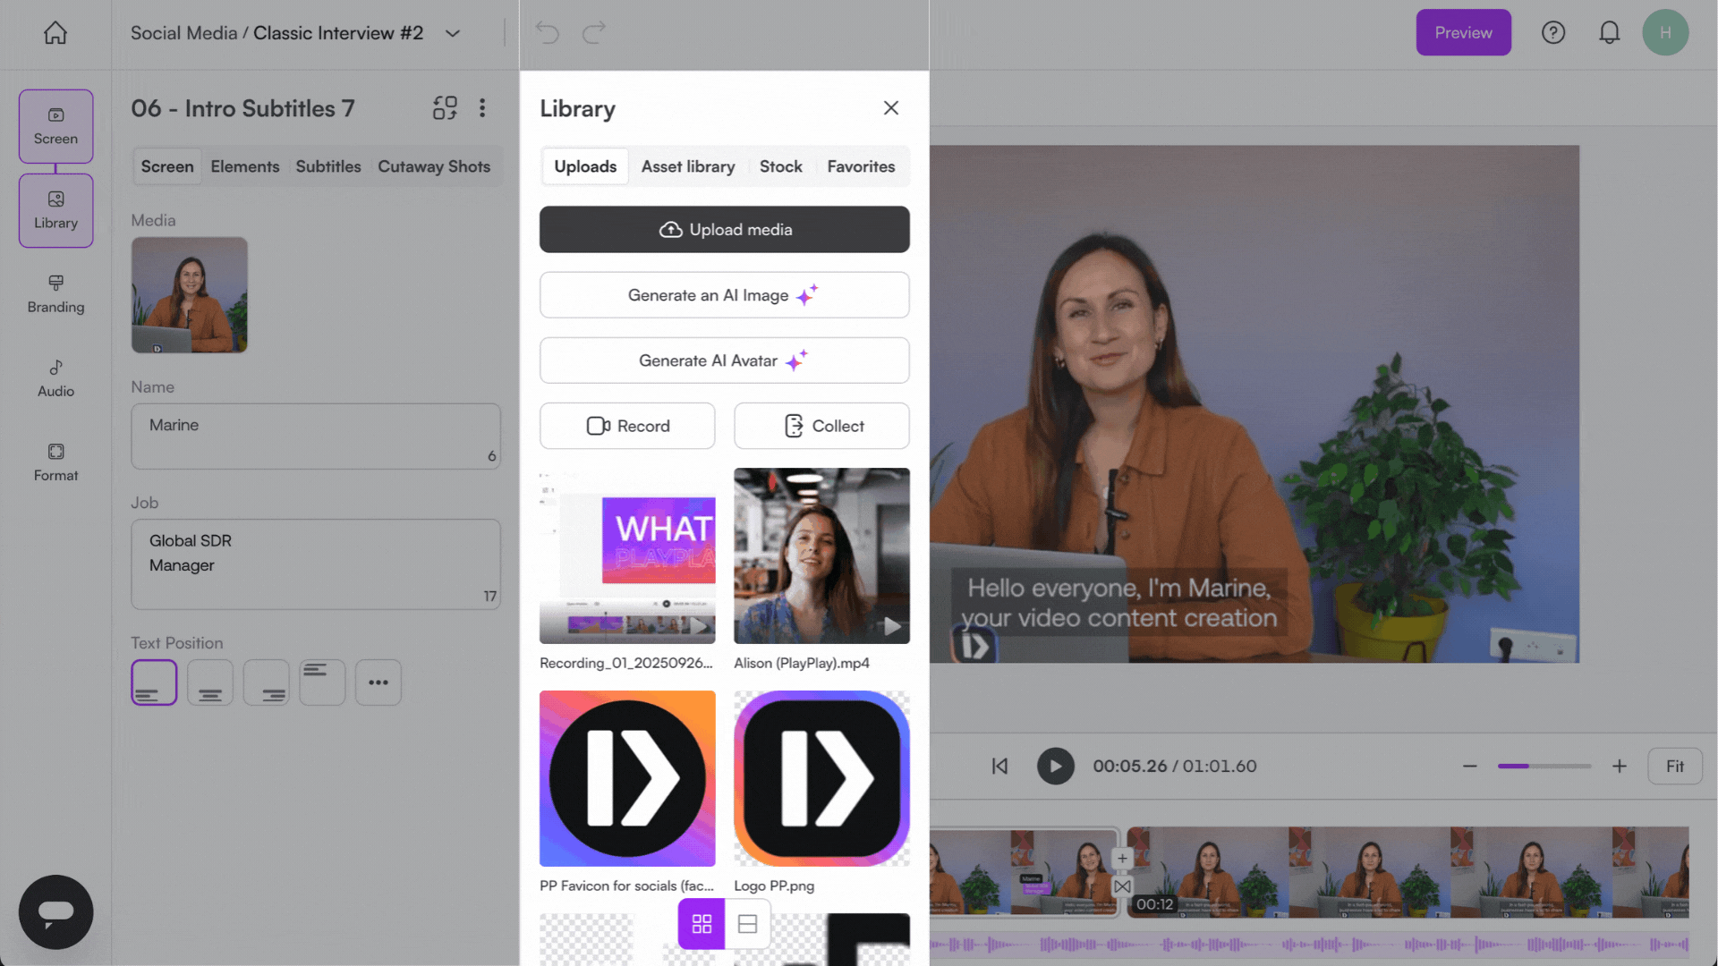This screenshot has width=1718, height=966.
Task: Open the Audio sidebar panel
Action: (55, 378)
